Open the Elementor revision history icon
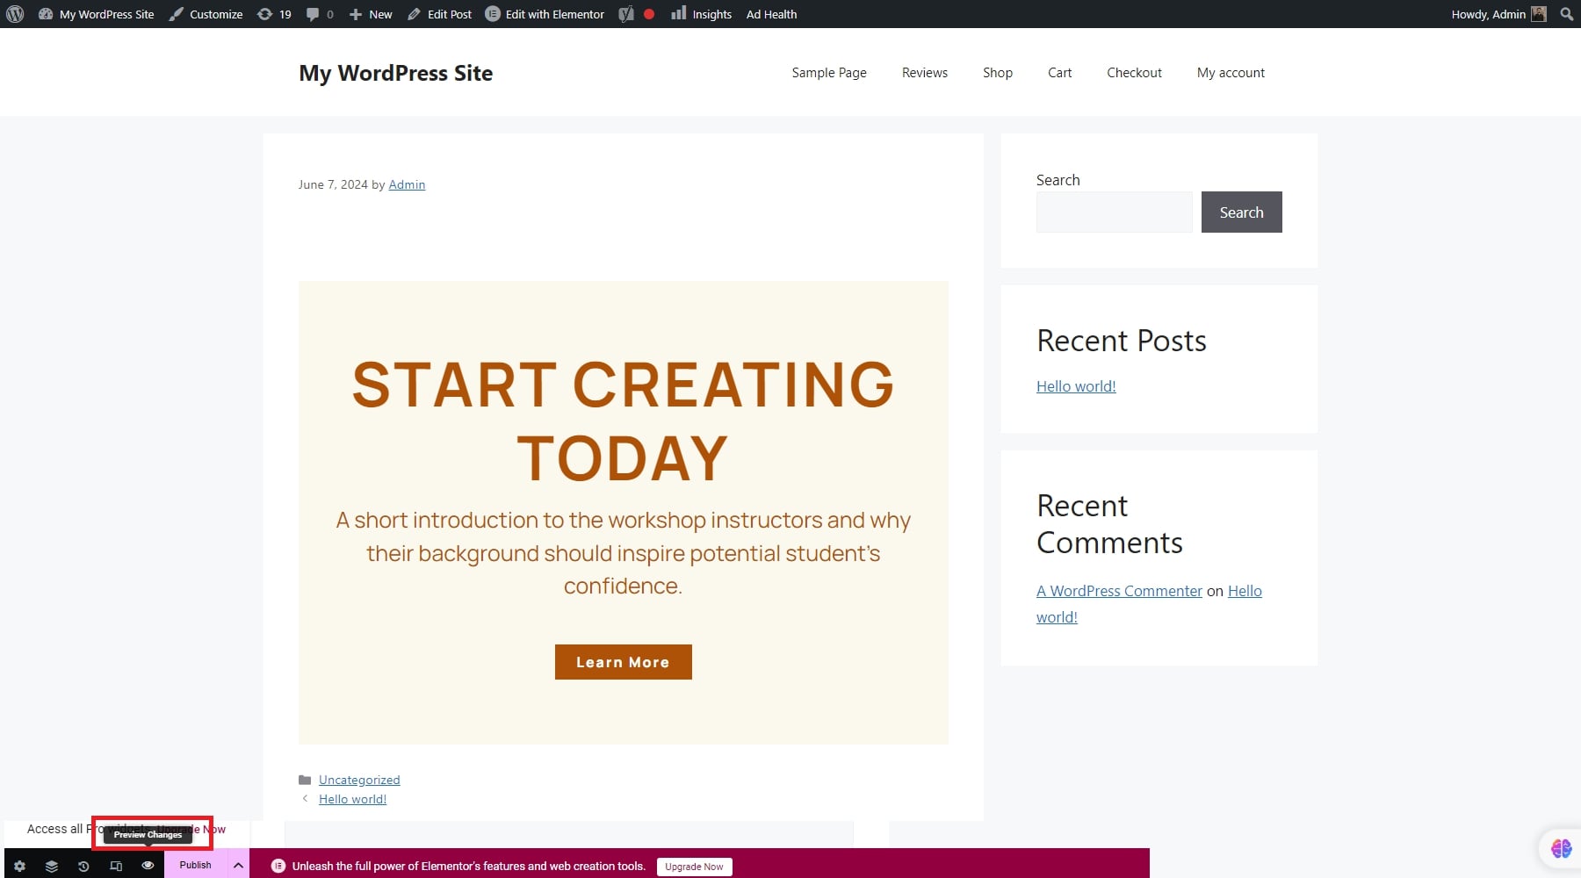This screenshot has width=1581, height=878. (x=83, y=866)
